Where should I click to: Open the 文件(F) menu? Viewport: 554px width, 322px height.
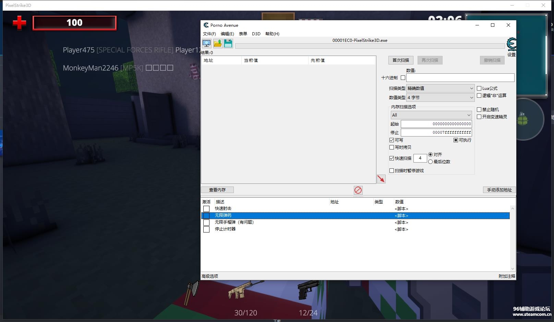click(x=209, y=34)
